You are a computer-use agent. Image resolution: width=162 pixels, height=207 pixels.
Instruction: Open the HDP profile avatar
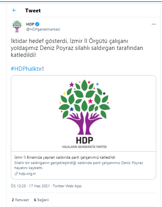click(17, 27)
